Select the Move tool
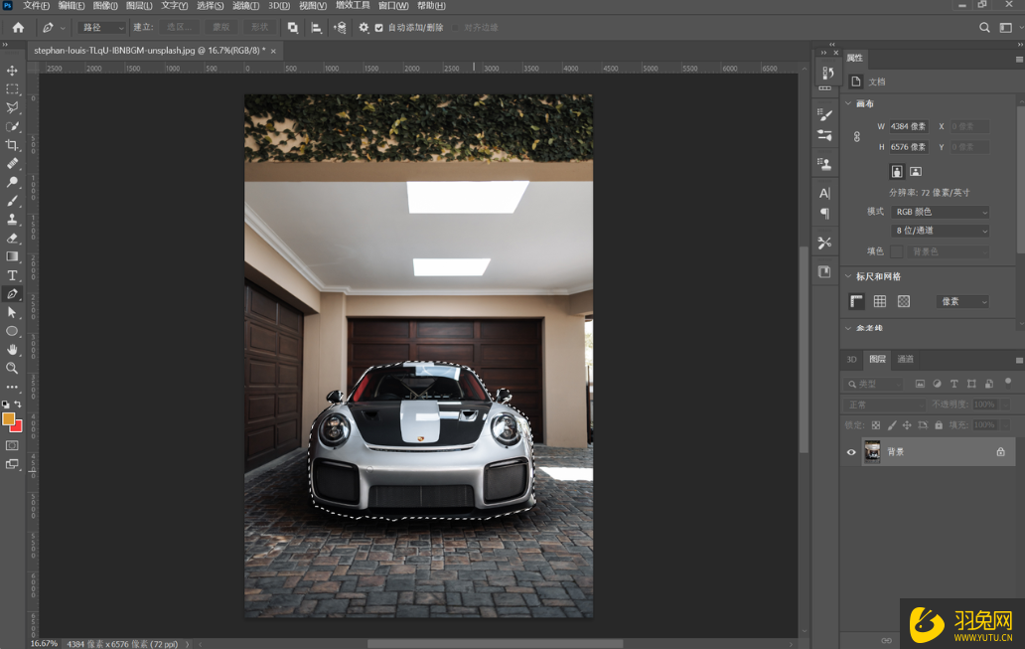This screenshot has width=1025, height=649. pyautogui.click(x=12, y=71)
